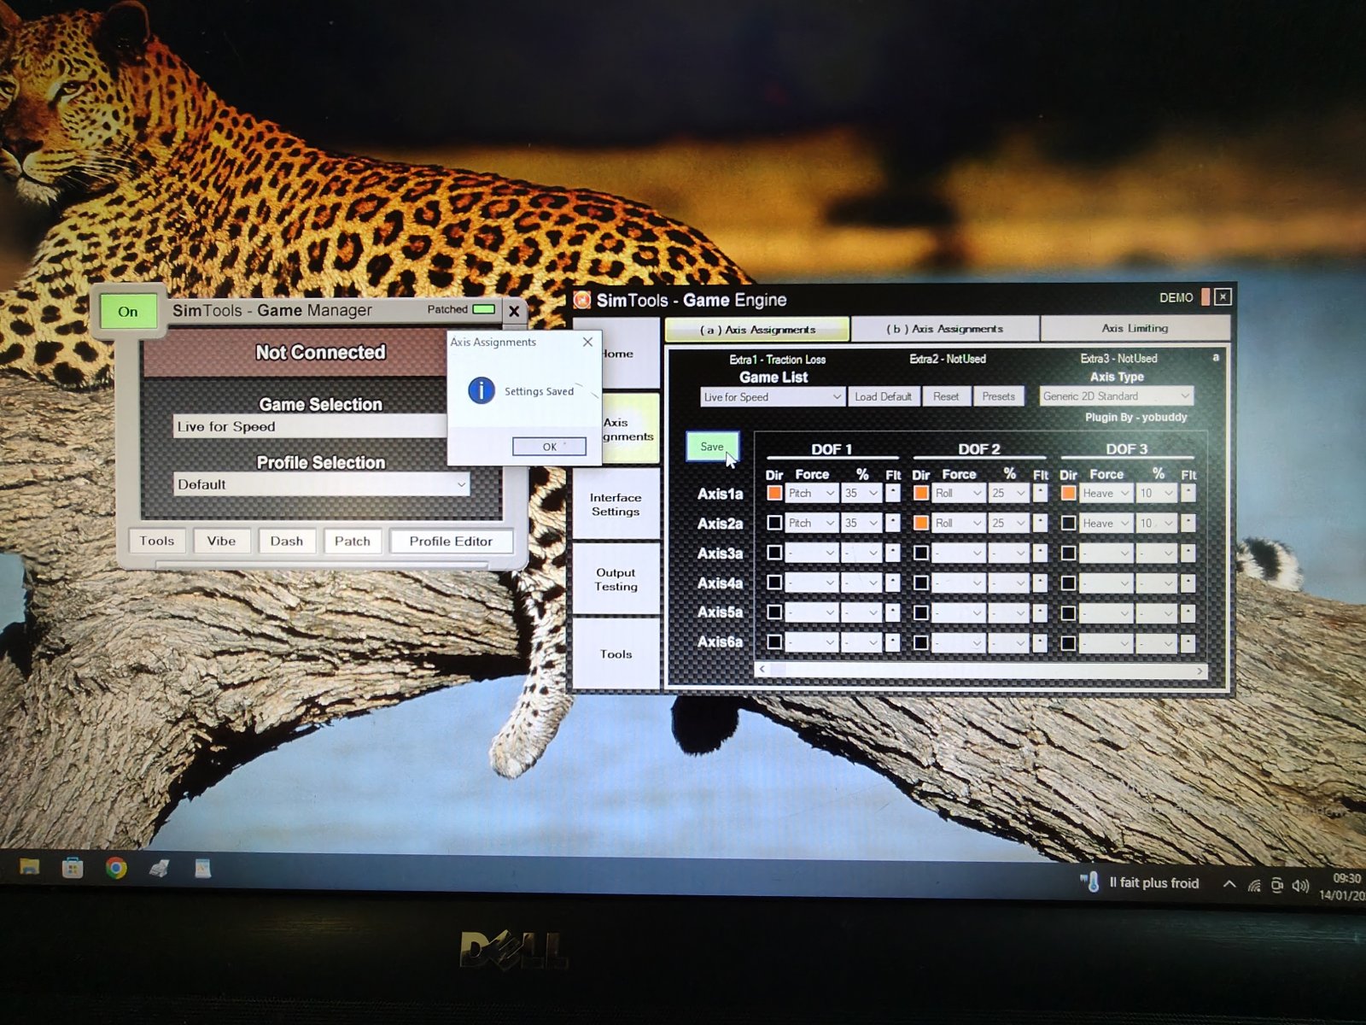
Task: Switch to the Axis Limiting tab
Action: (x=1135, y=328)
